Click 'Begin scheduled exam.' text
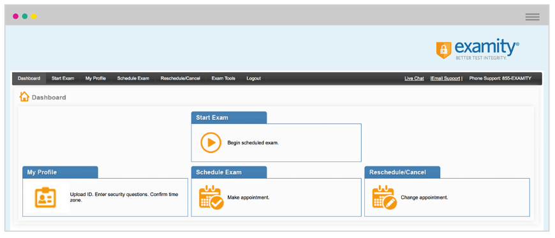This screenshot has height=238, width=555. tap(253, 143)
